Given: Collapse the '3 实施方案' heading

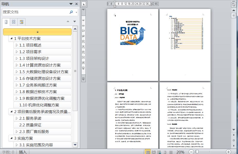Looking at the screenshot, I should pos(11,138).
